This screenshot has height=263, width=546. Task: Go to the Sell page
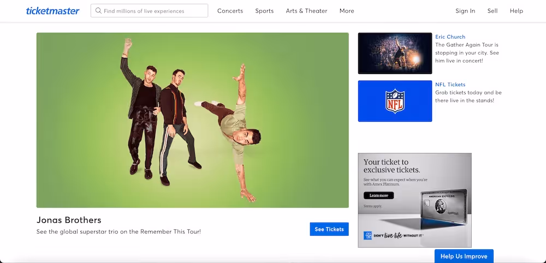[x=492, y=11]
